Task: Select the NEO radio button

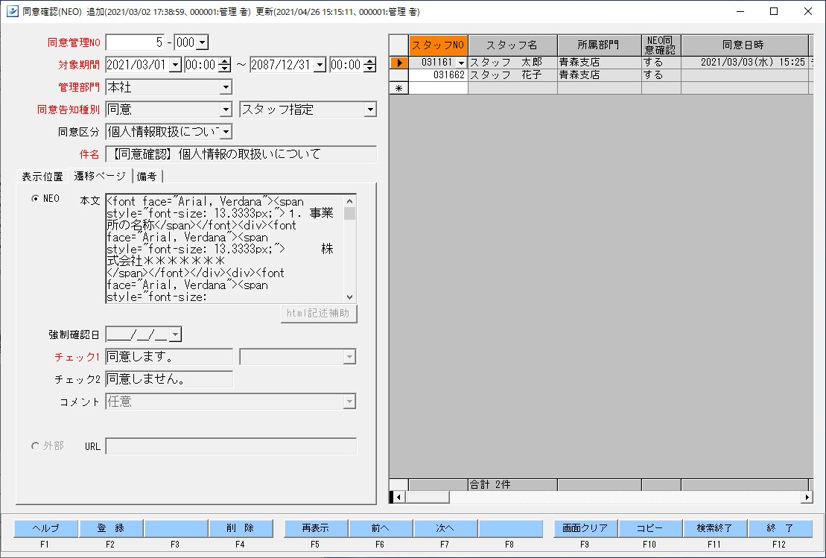Action: 35,199
